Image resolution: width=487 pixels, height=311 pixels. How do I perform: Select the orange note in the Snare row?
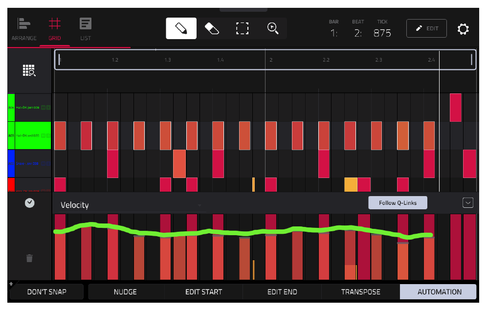[x=179, y=163]
